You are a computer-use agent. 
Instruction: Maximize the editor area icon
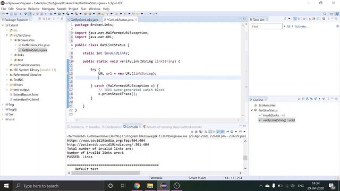coord(244,19)
